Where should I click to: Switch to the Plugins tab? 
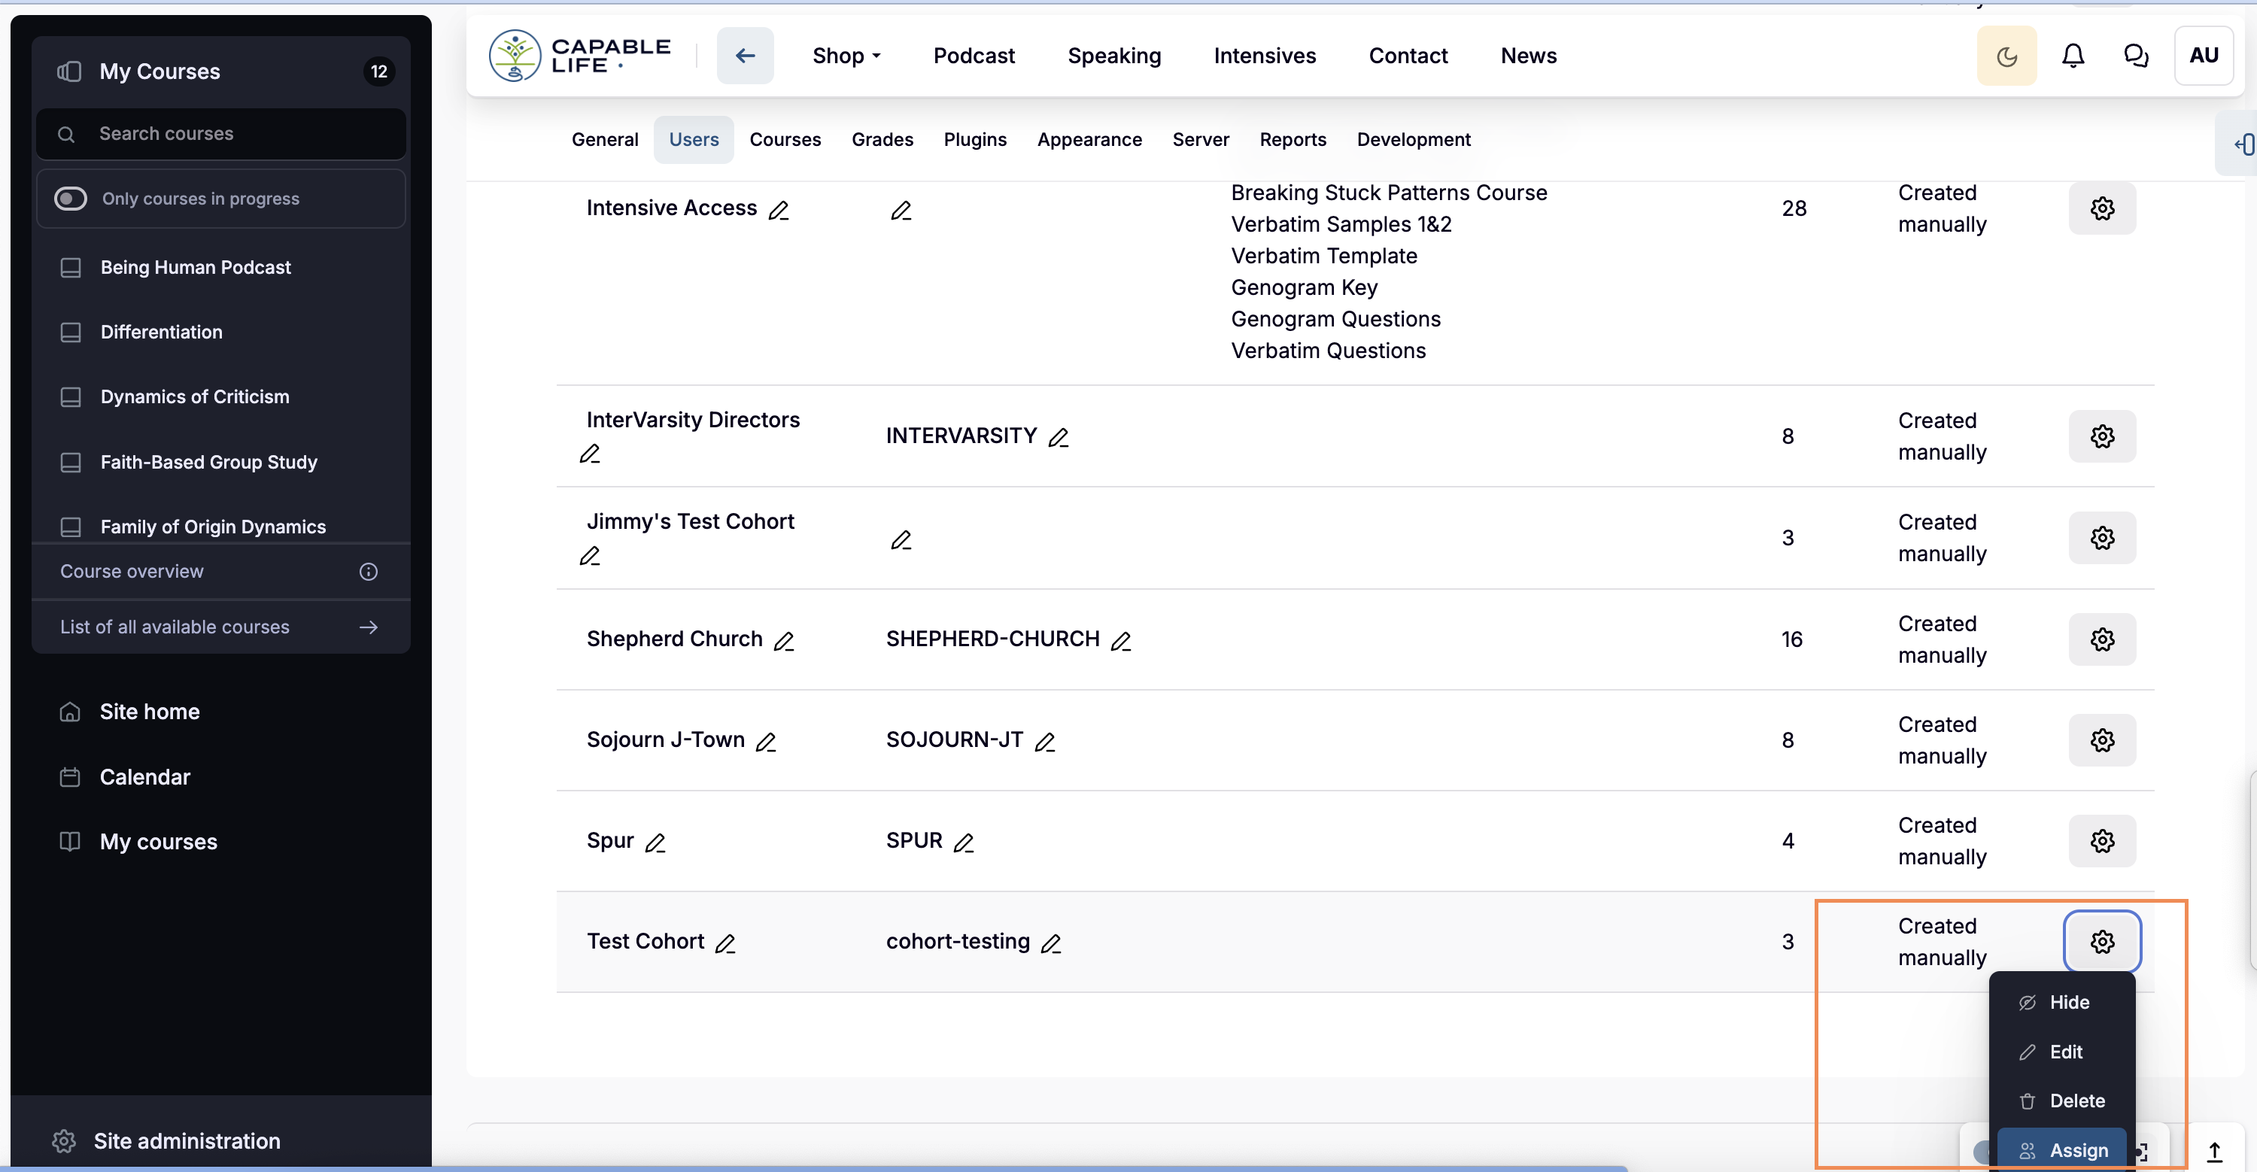click(974, 139)
